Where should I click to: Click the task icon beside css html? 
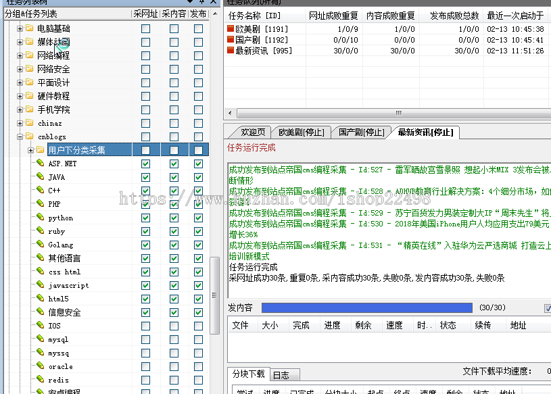[x=41, y=271]
